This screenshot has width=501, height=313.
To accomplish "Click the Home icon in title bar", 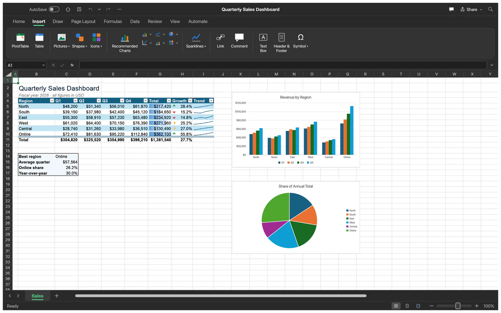I will tap(68, 9).
